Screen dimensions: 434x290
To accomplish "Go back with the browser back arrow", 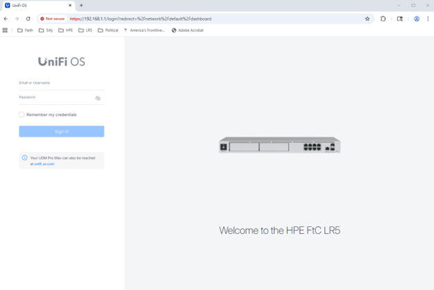I will click(x=6, y=19).
